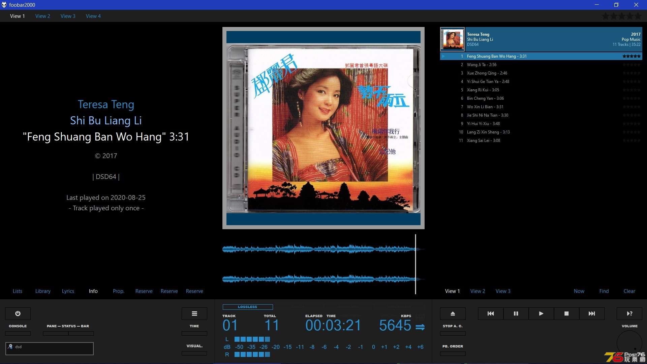Image resolution: width=647 pixels, height=364 pixels.
Task: Click the 5645 KBPS bitrate readout
Action: (395, 325)
